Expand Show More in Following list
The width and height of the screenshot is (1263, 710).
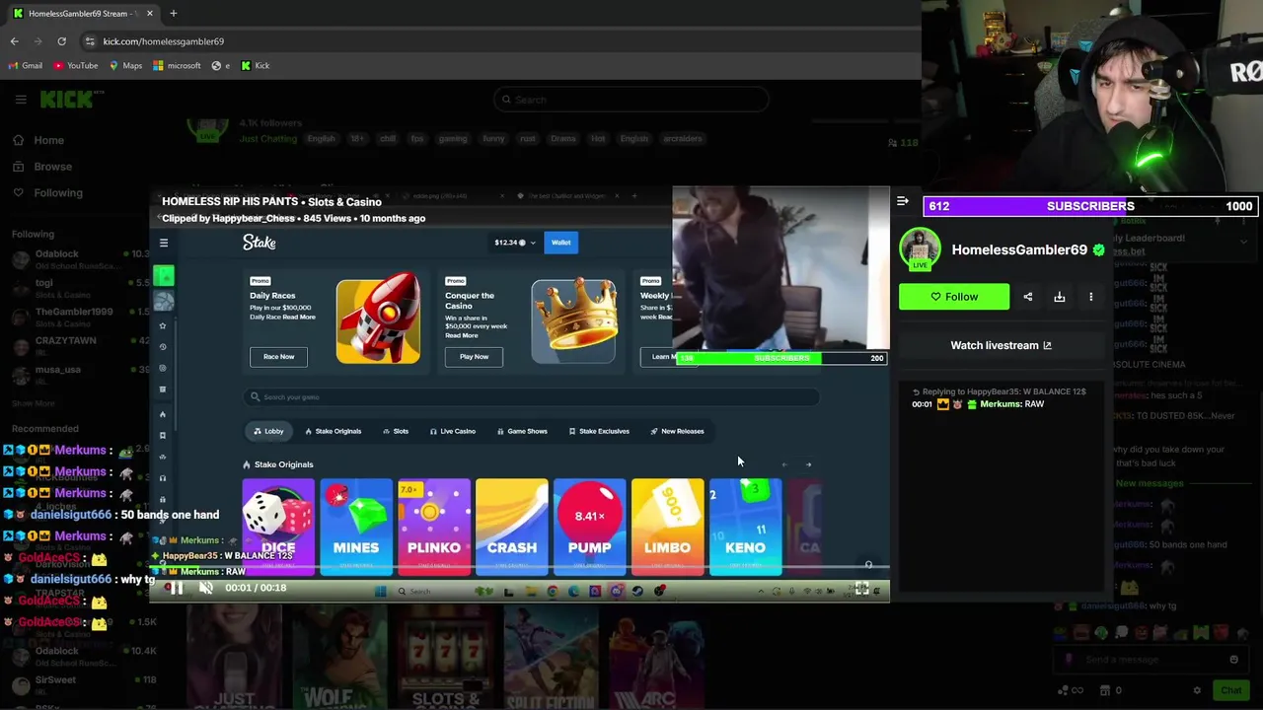pyautogui.click(x=34, y=403)
